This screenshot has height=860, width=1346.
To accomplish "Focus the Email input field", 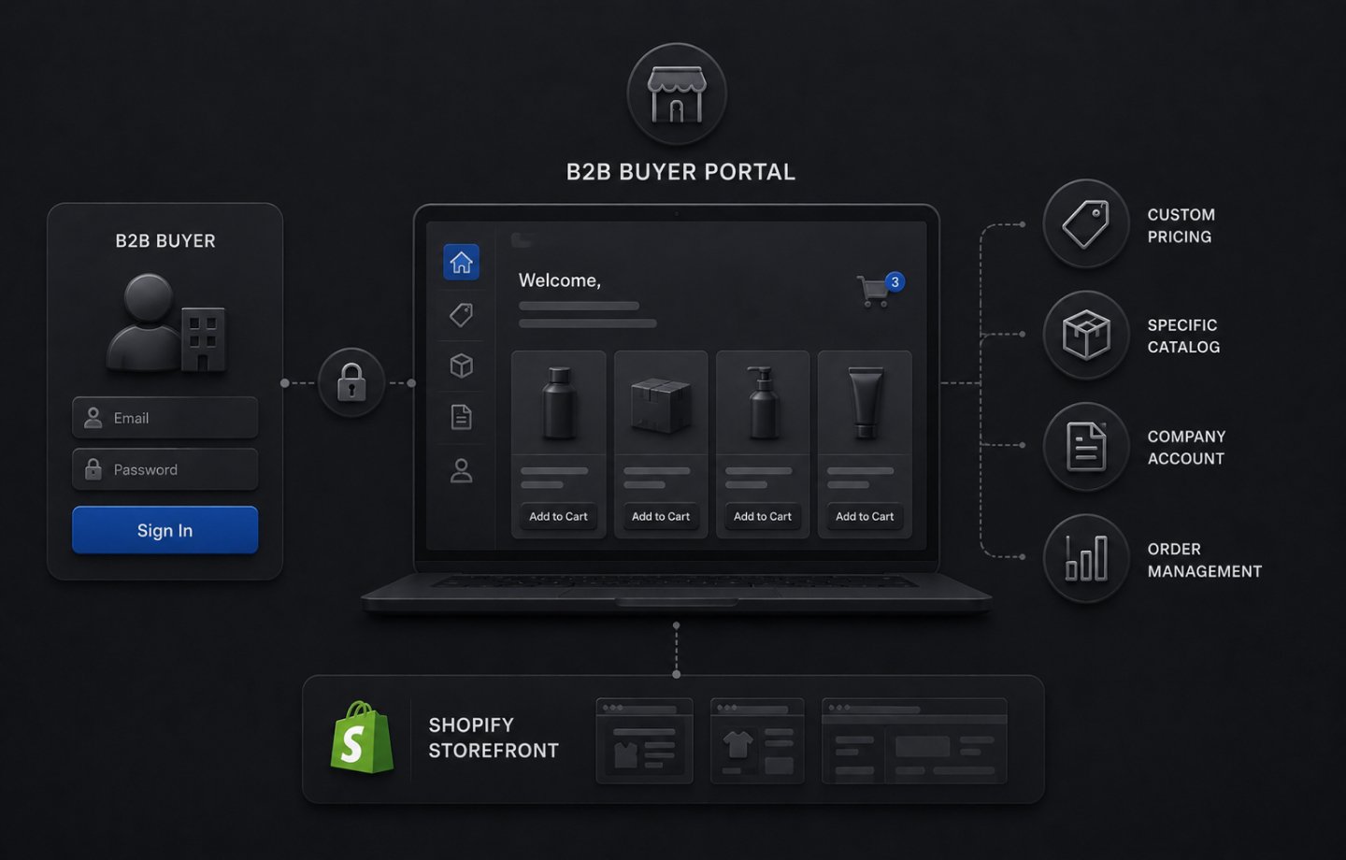I will pos(165,418).
